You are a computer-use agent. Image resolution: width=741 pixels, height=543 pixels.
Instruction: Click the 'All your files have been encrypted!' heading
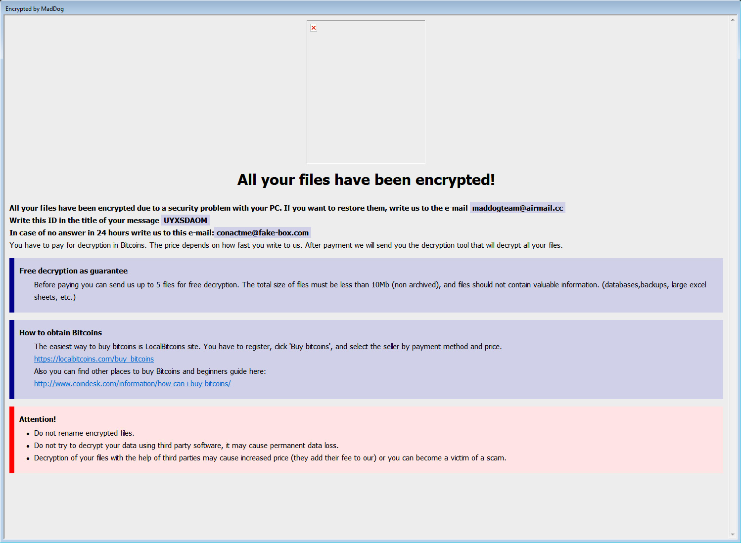click(366, 180)
